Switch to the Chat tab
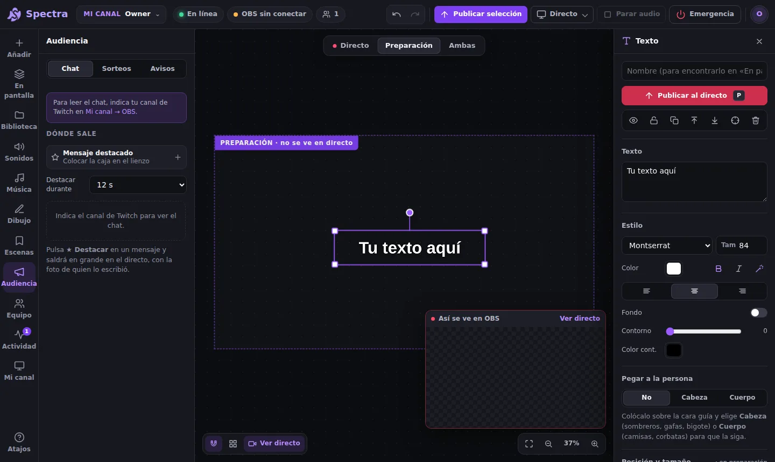The image size is (775, 462). click(70, 69)
